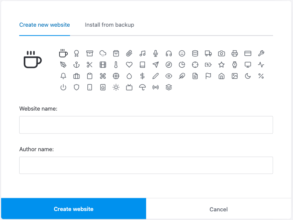The height and width of the screenshot is (220, 293).
Task: Choose the delivery truck icon
Action: [208, 53]
